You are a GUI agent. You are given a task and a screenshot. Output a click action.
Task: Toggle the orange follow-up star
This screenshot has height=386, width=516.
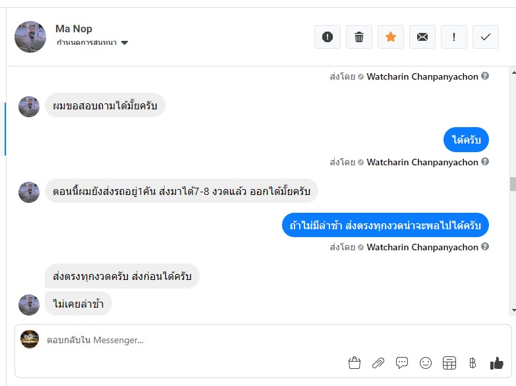coord(391,37)
